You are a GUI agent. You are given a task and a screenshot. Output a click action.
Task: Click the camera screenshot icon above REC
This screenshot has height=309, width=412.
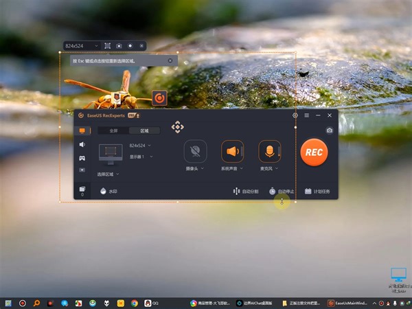[x=330, y=130]
